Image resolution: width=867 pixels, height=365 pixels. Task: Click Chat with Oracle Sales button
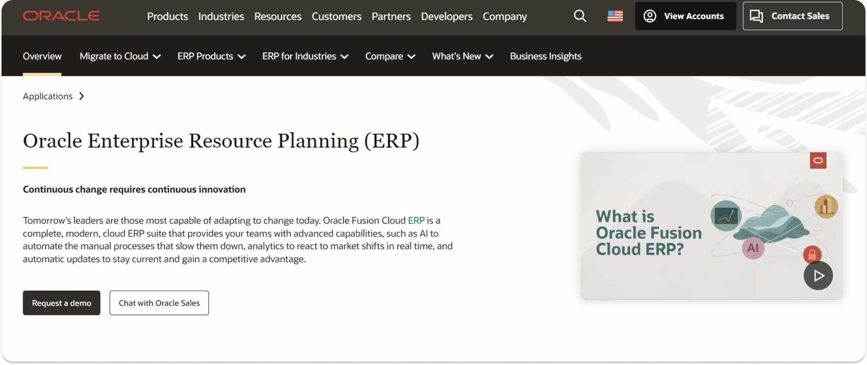pos(159,303)
